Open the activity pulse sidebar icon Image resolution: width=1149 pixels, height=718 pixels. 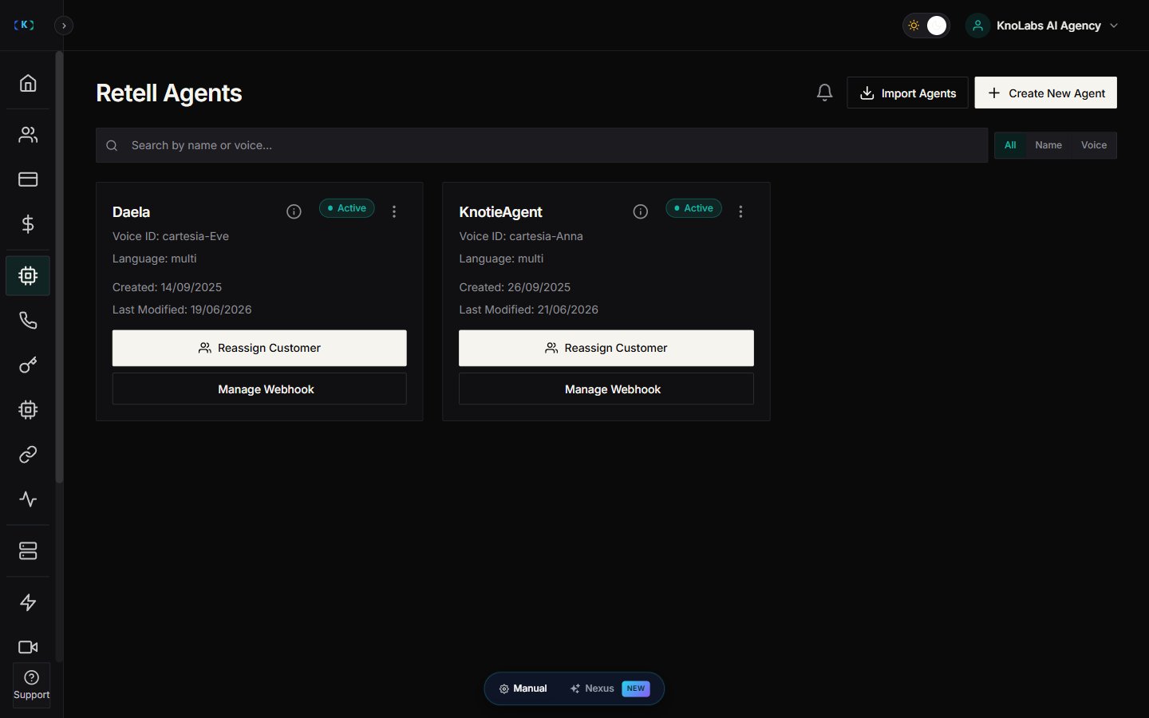point(28,499)
